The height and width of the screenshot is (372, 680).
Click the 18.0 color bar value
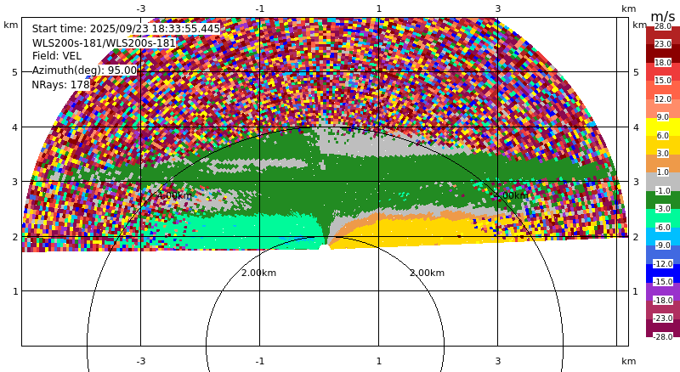(x=663, y=63)
